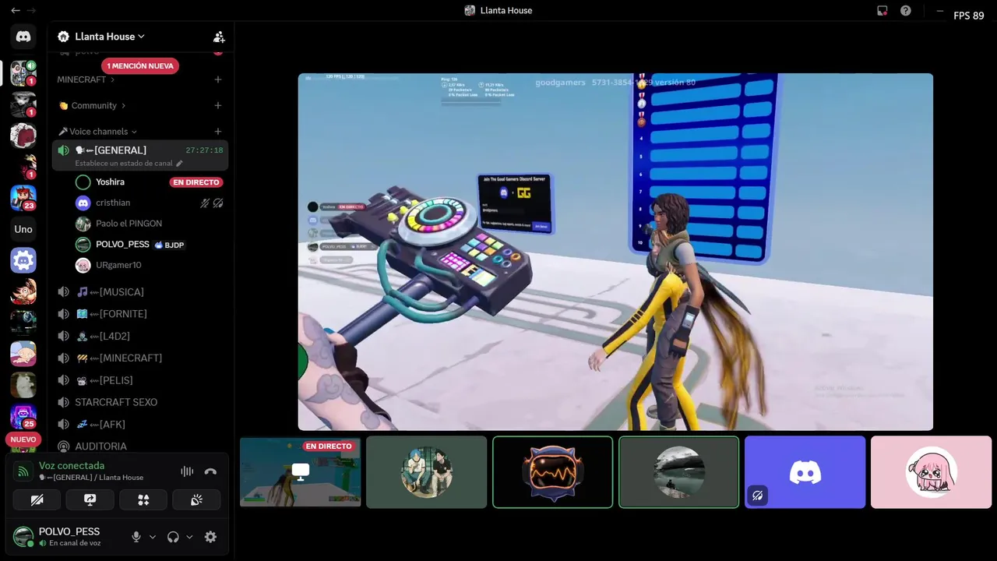Click Yoshira's EN DIRECTO live badge

pyautogui.click(x=196, y=182)
